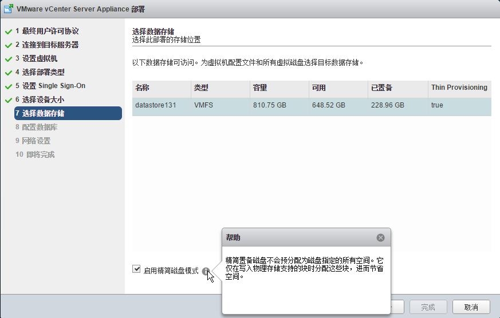Click the 完成 finish button

click(x=428, y=307)
